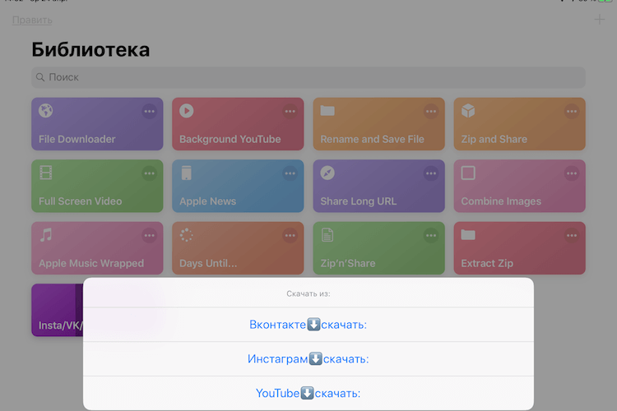Click compass icon on Share Long URL
Image resolution: width=617 pixels, height=411 pixels.
pyautogui.click(x=327, y=173)
